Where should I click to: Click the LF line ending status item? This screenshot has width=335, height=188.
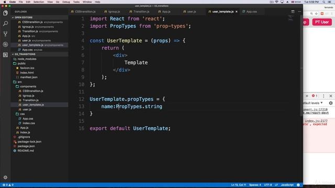276,185
